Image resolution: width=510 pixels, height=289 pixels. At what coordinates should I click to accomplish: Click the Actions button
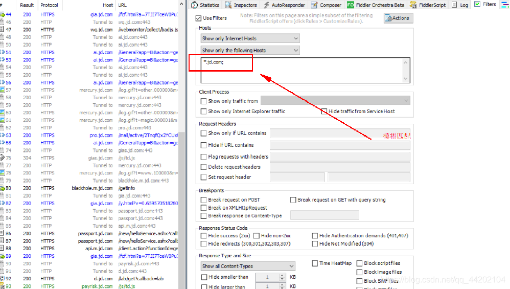tap(399, 18)
